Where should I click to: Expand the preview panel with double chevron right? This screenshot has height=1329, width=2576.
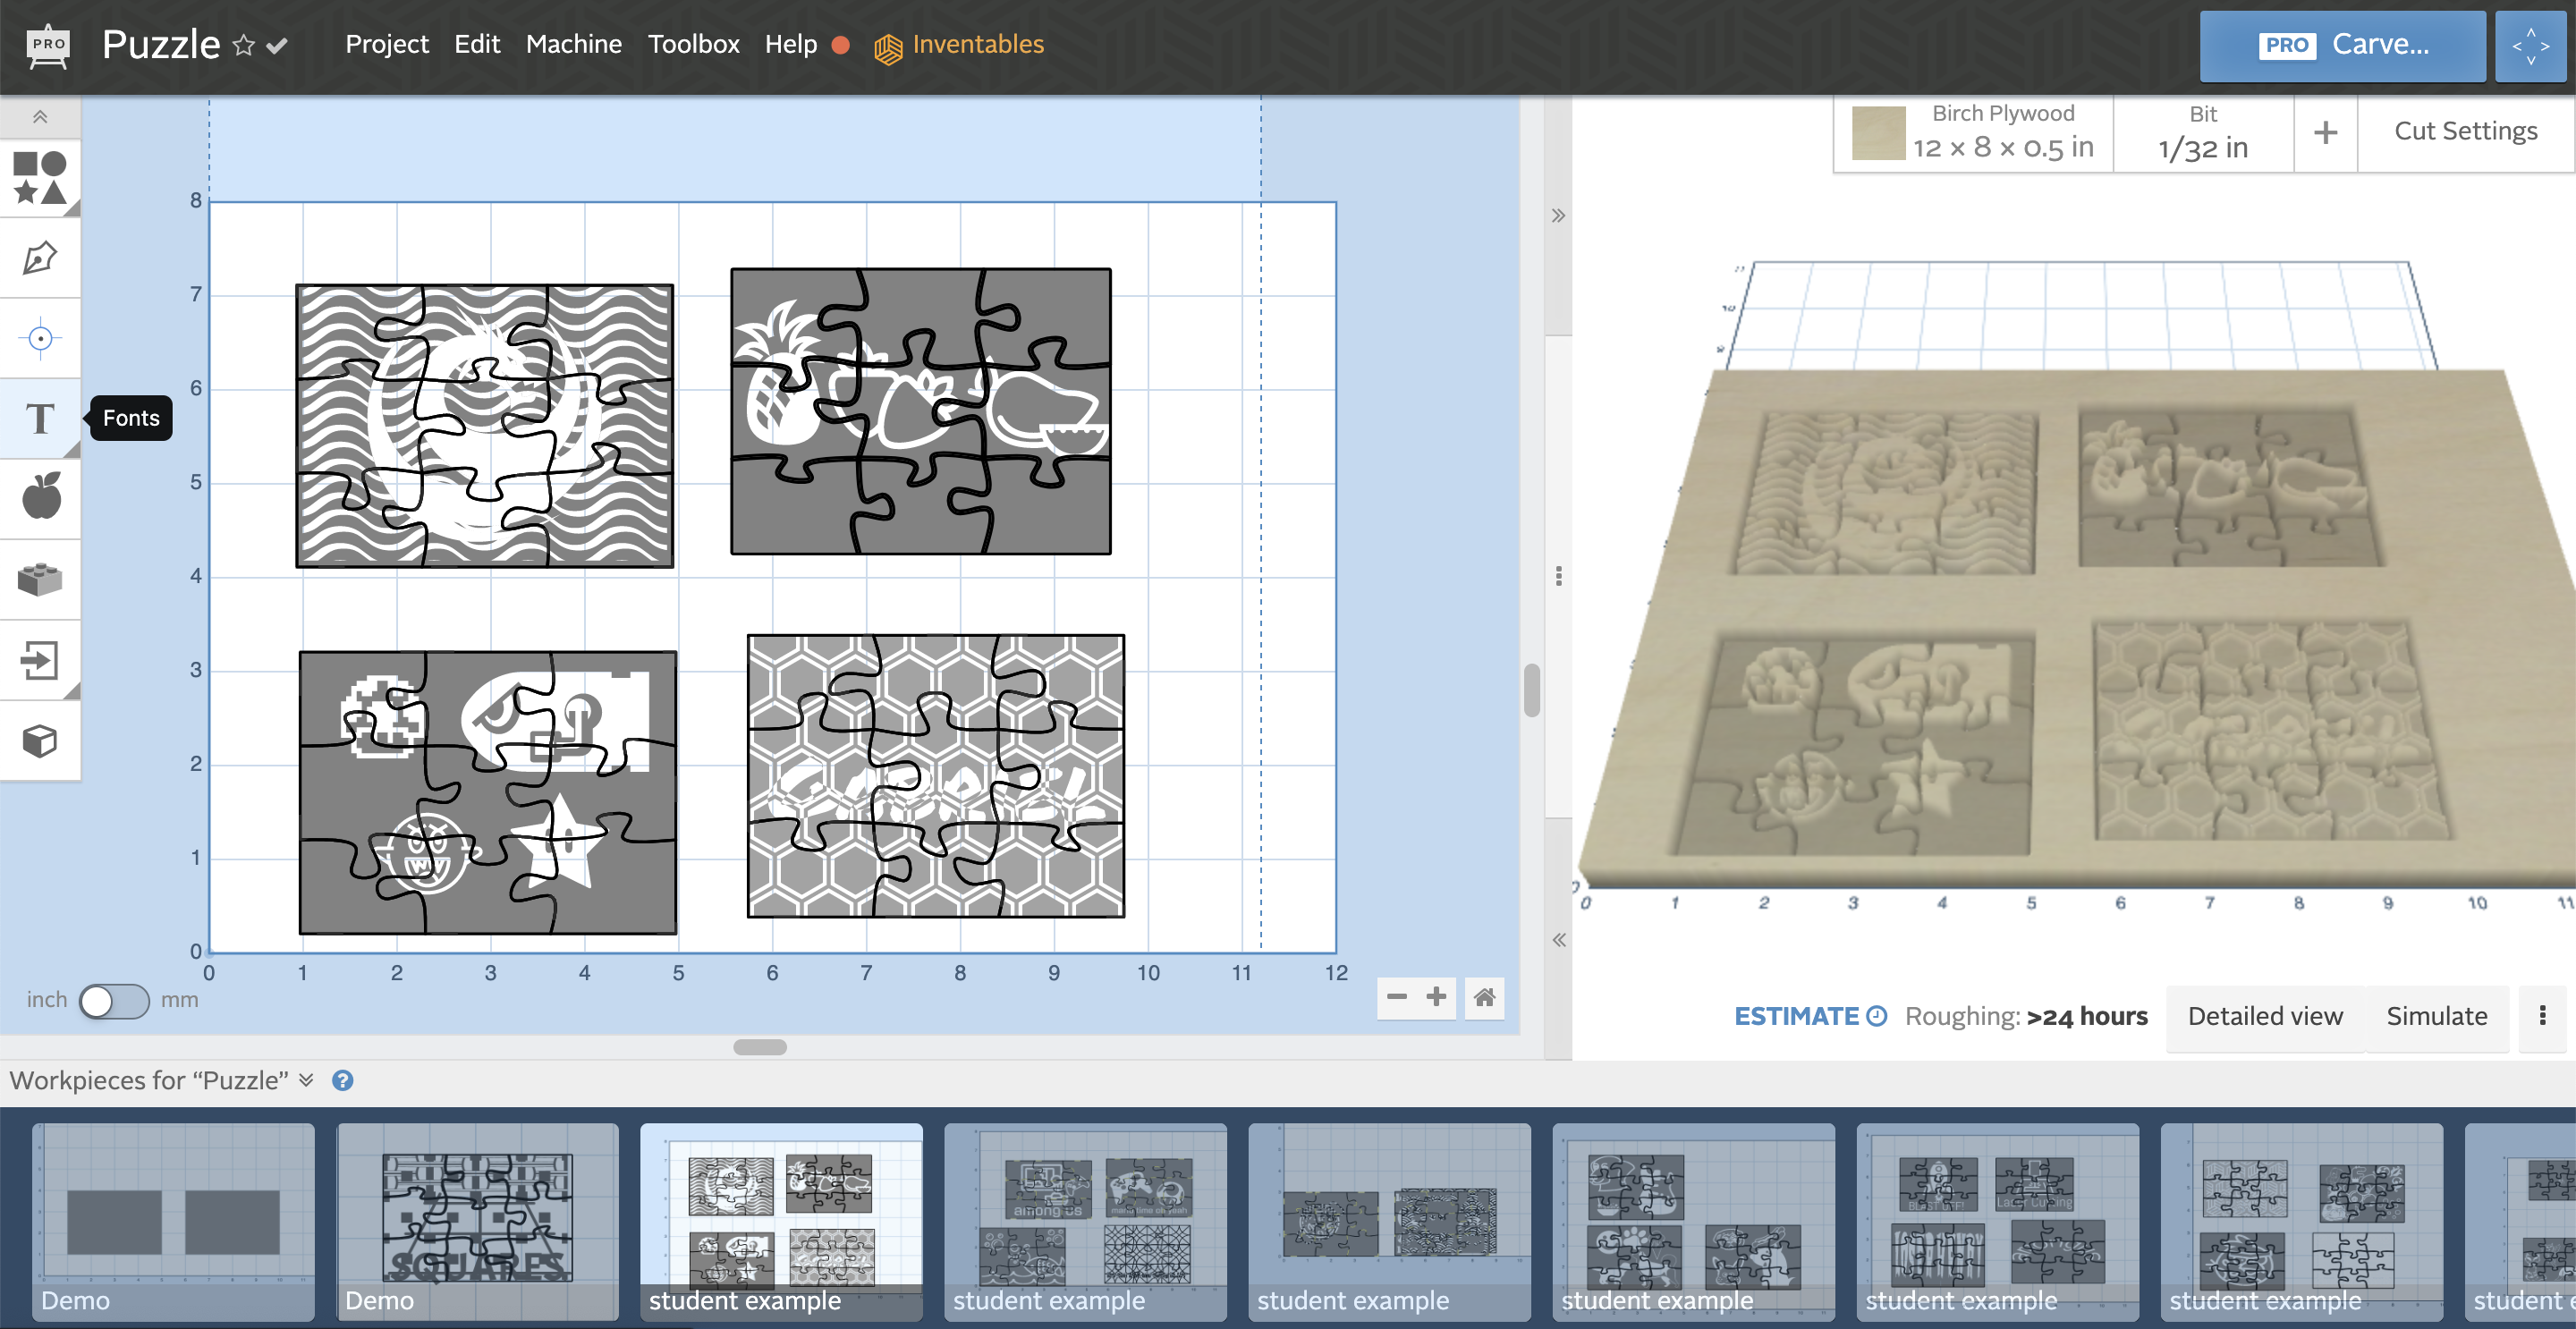pyautogui.click(x=1558, y=216)
